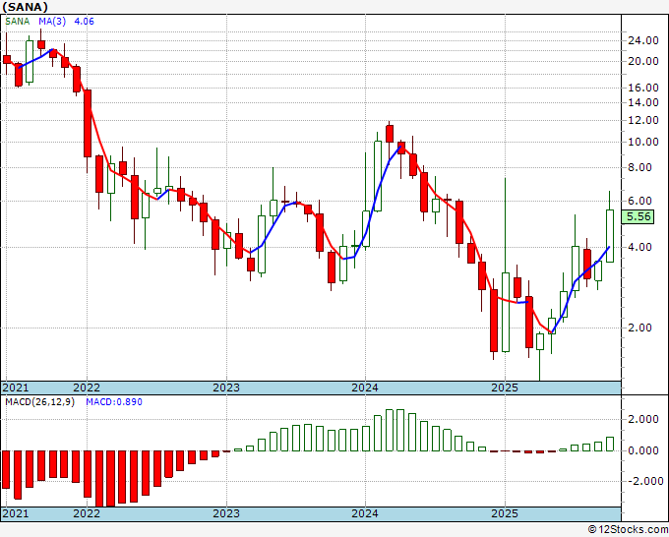Click the most recent green candlestick

[x=610, y=235]
